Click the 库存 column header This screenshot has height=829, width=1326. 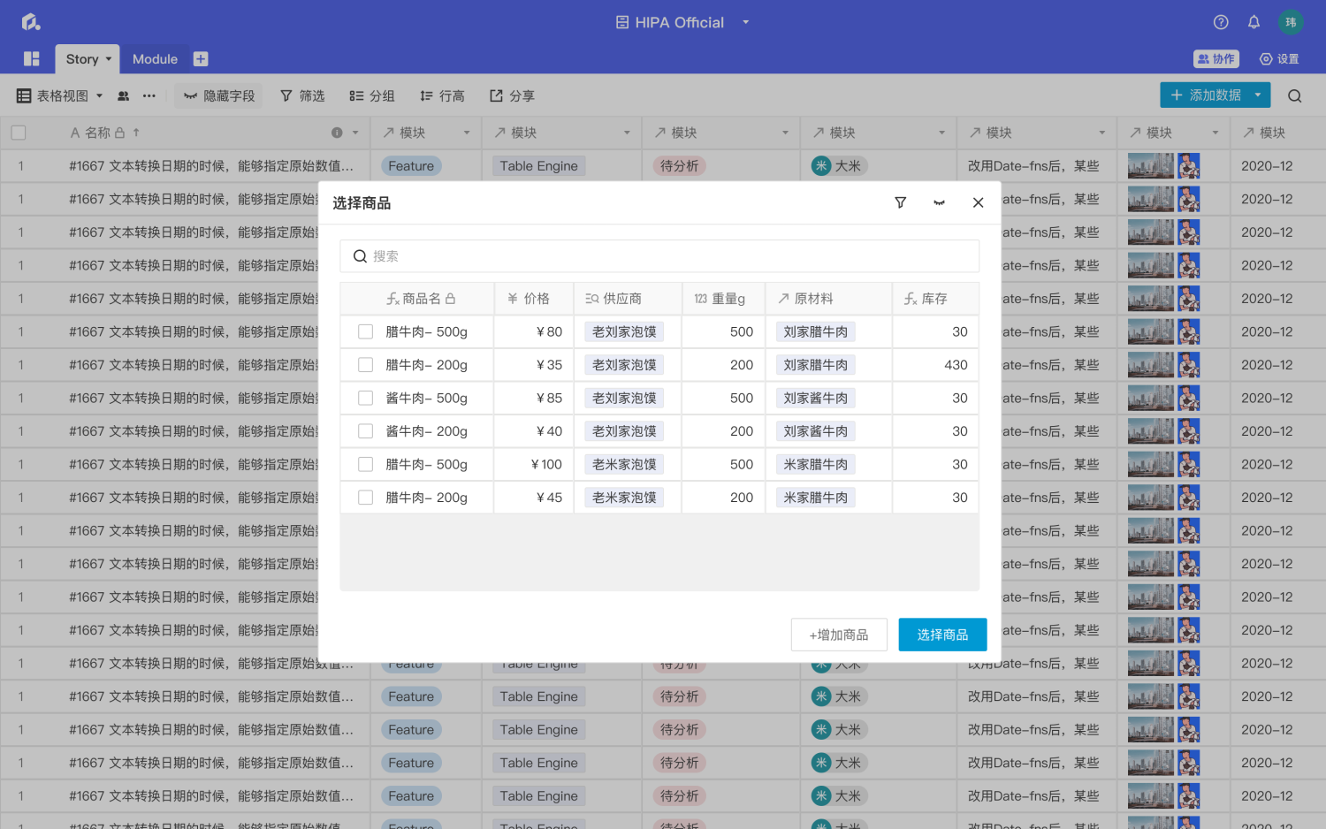(935, 299)
